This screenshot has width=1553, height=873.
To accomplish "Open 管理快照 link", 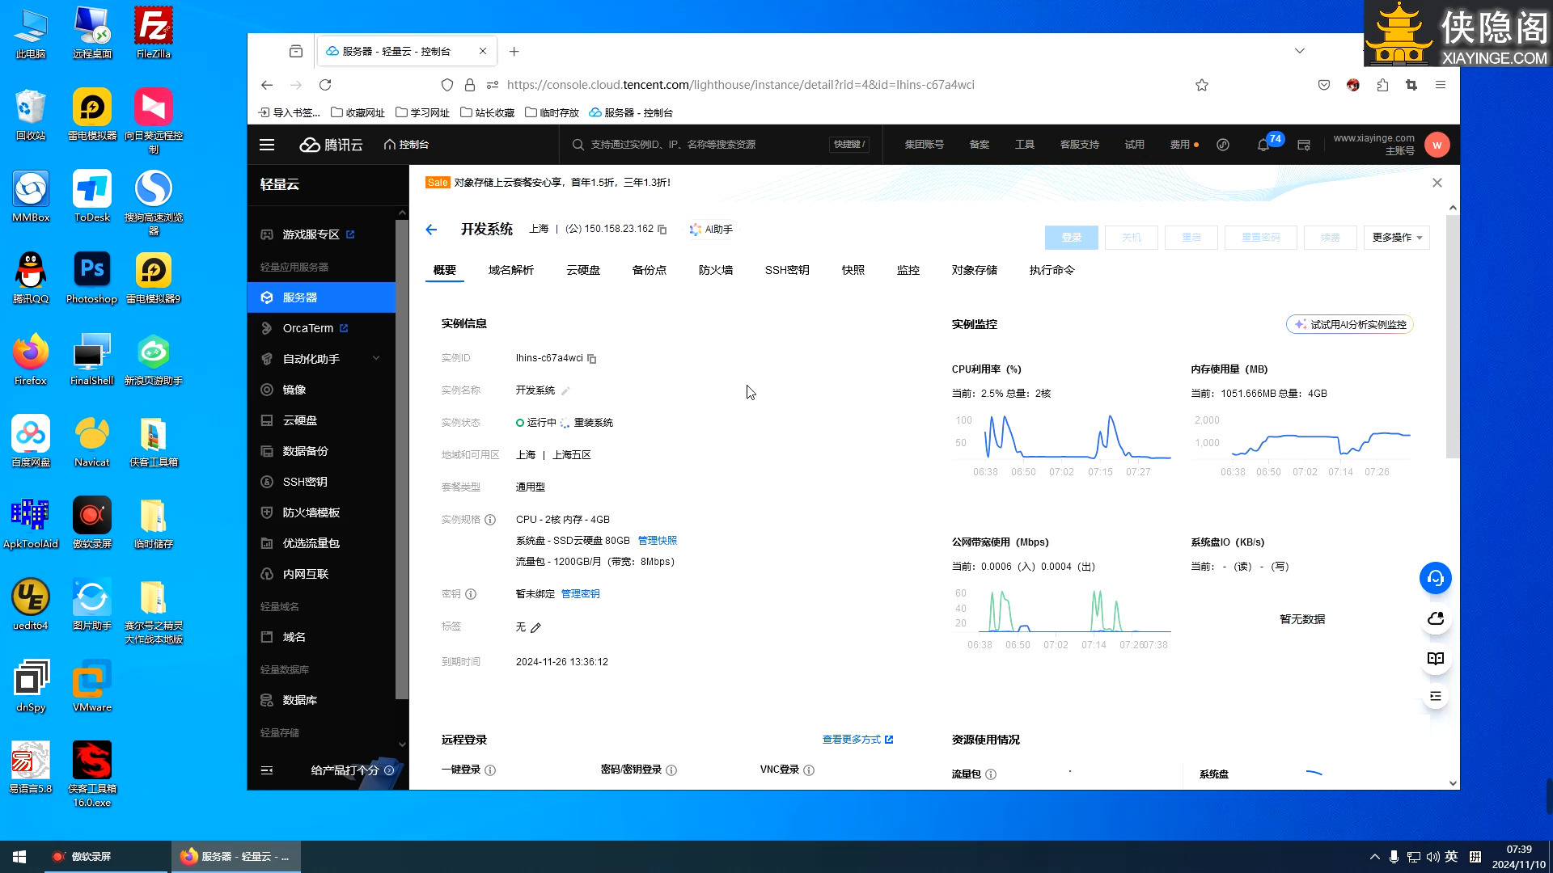I will [657, 541].
